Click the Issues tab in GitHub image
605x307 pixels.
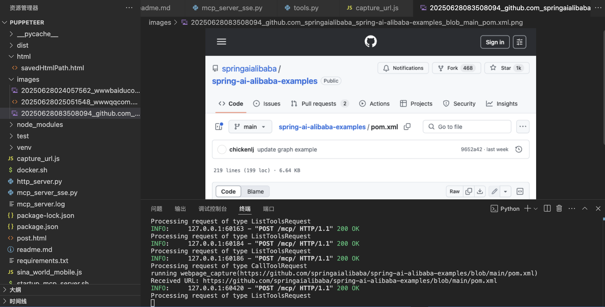click(x=267, y=104)
